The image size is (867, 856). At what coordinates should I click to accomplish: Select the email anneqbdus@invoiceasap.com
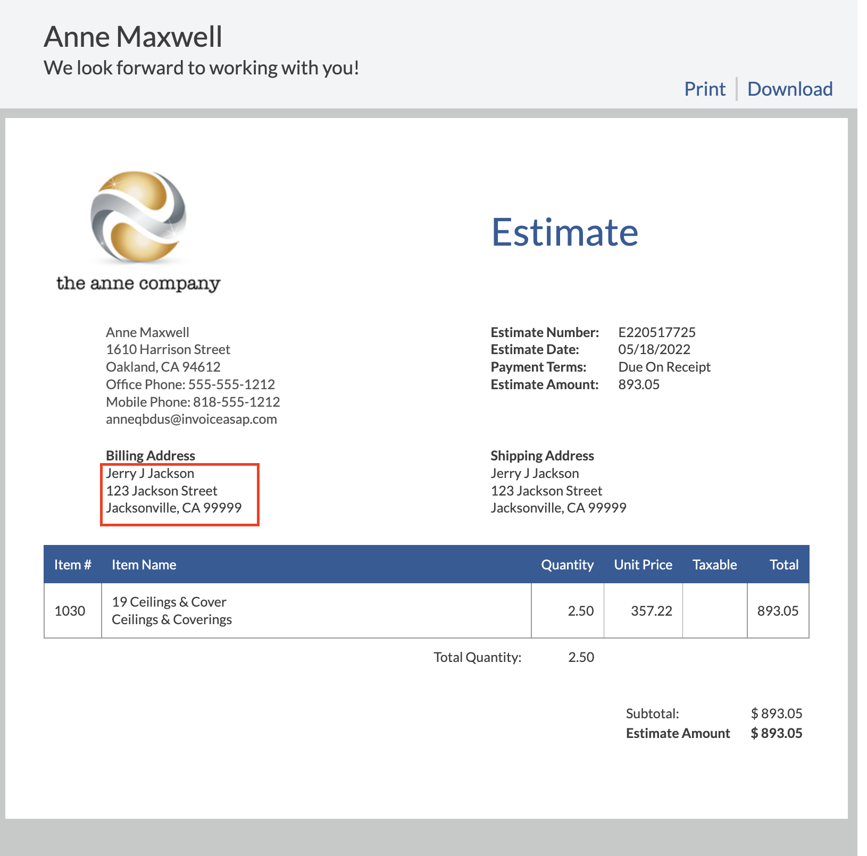(191, 419)
